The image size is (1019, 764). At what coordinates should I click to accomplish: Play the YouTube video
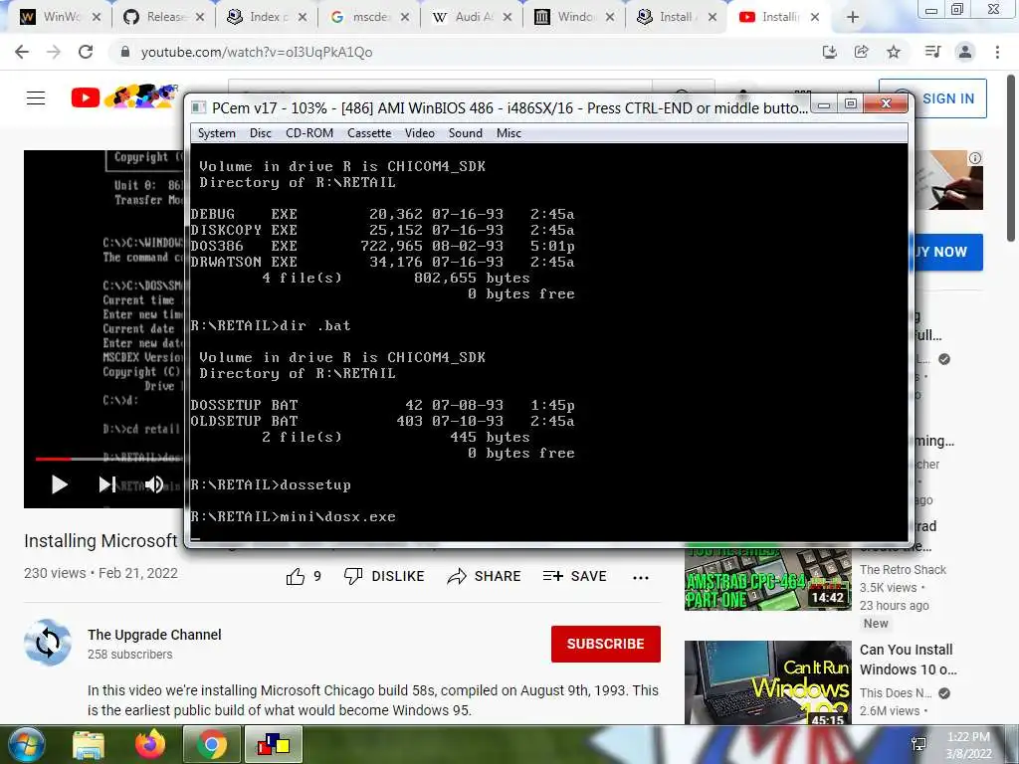coord(59,484)
